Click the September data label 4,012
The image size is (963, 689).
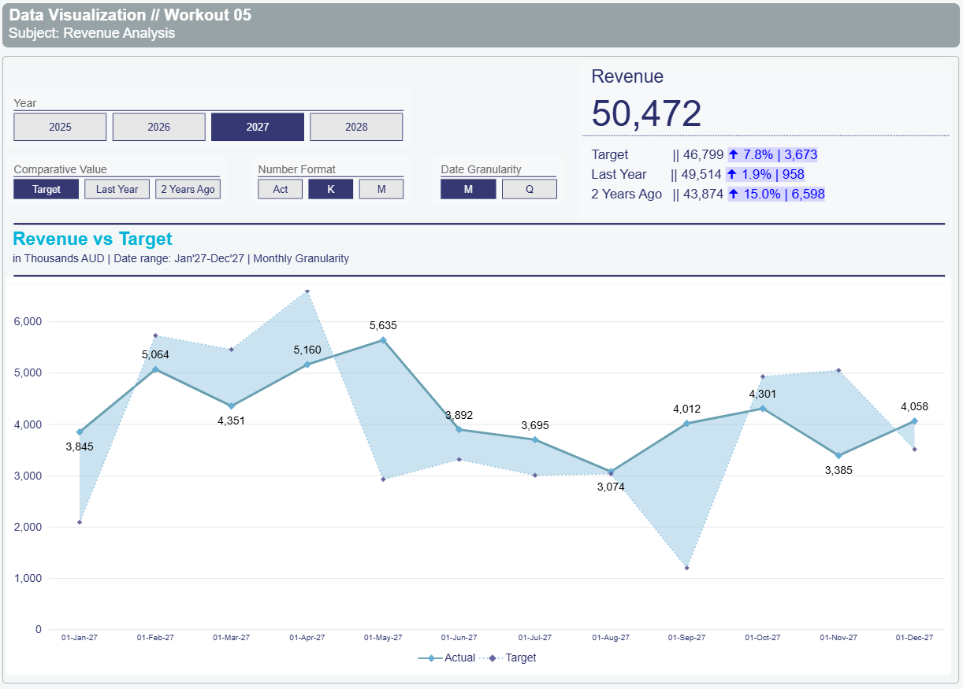[x=686, y=409]
